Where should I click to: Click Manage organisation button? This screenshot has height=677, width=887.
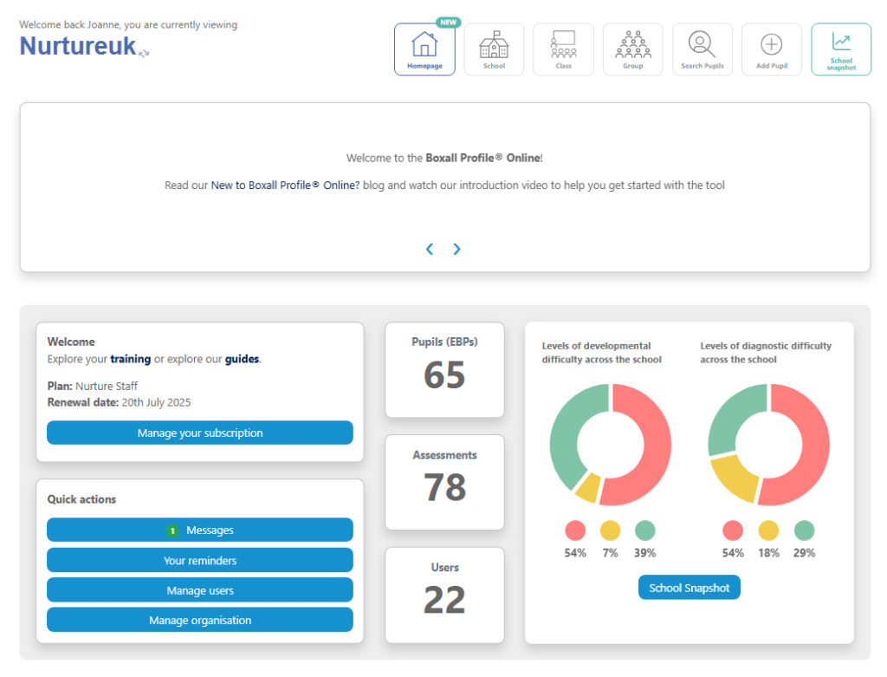click(200, 620)
